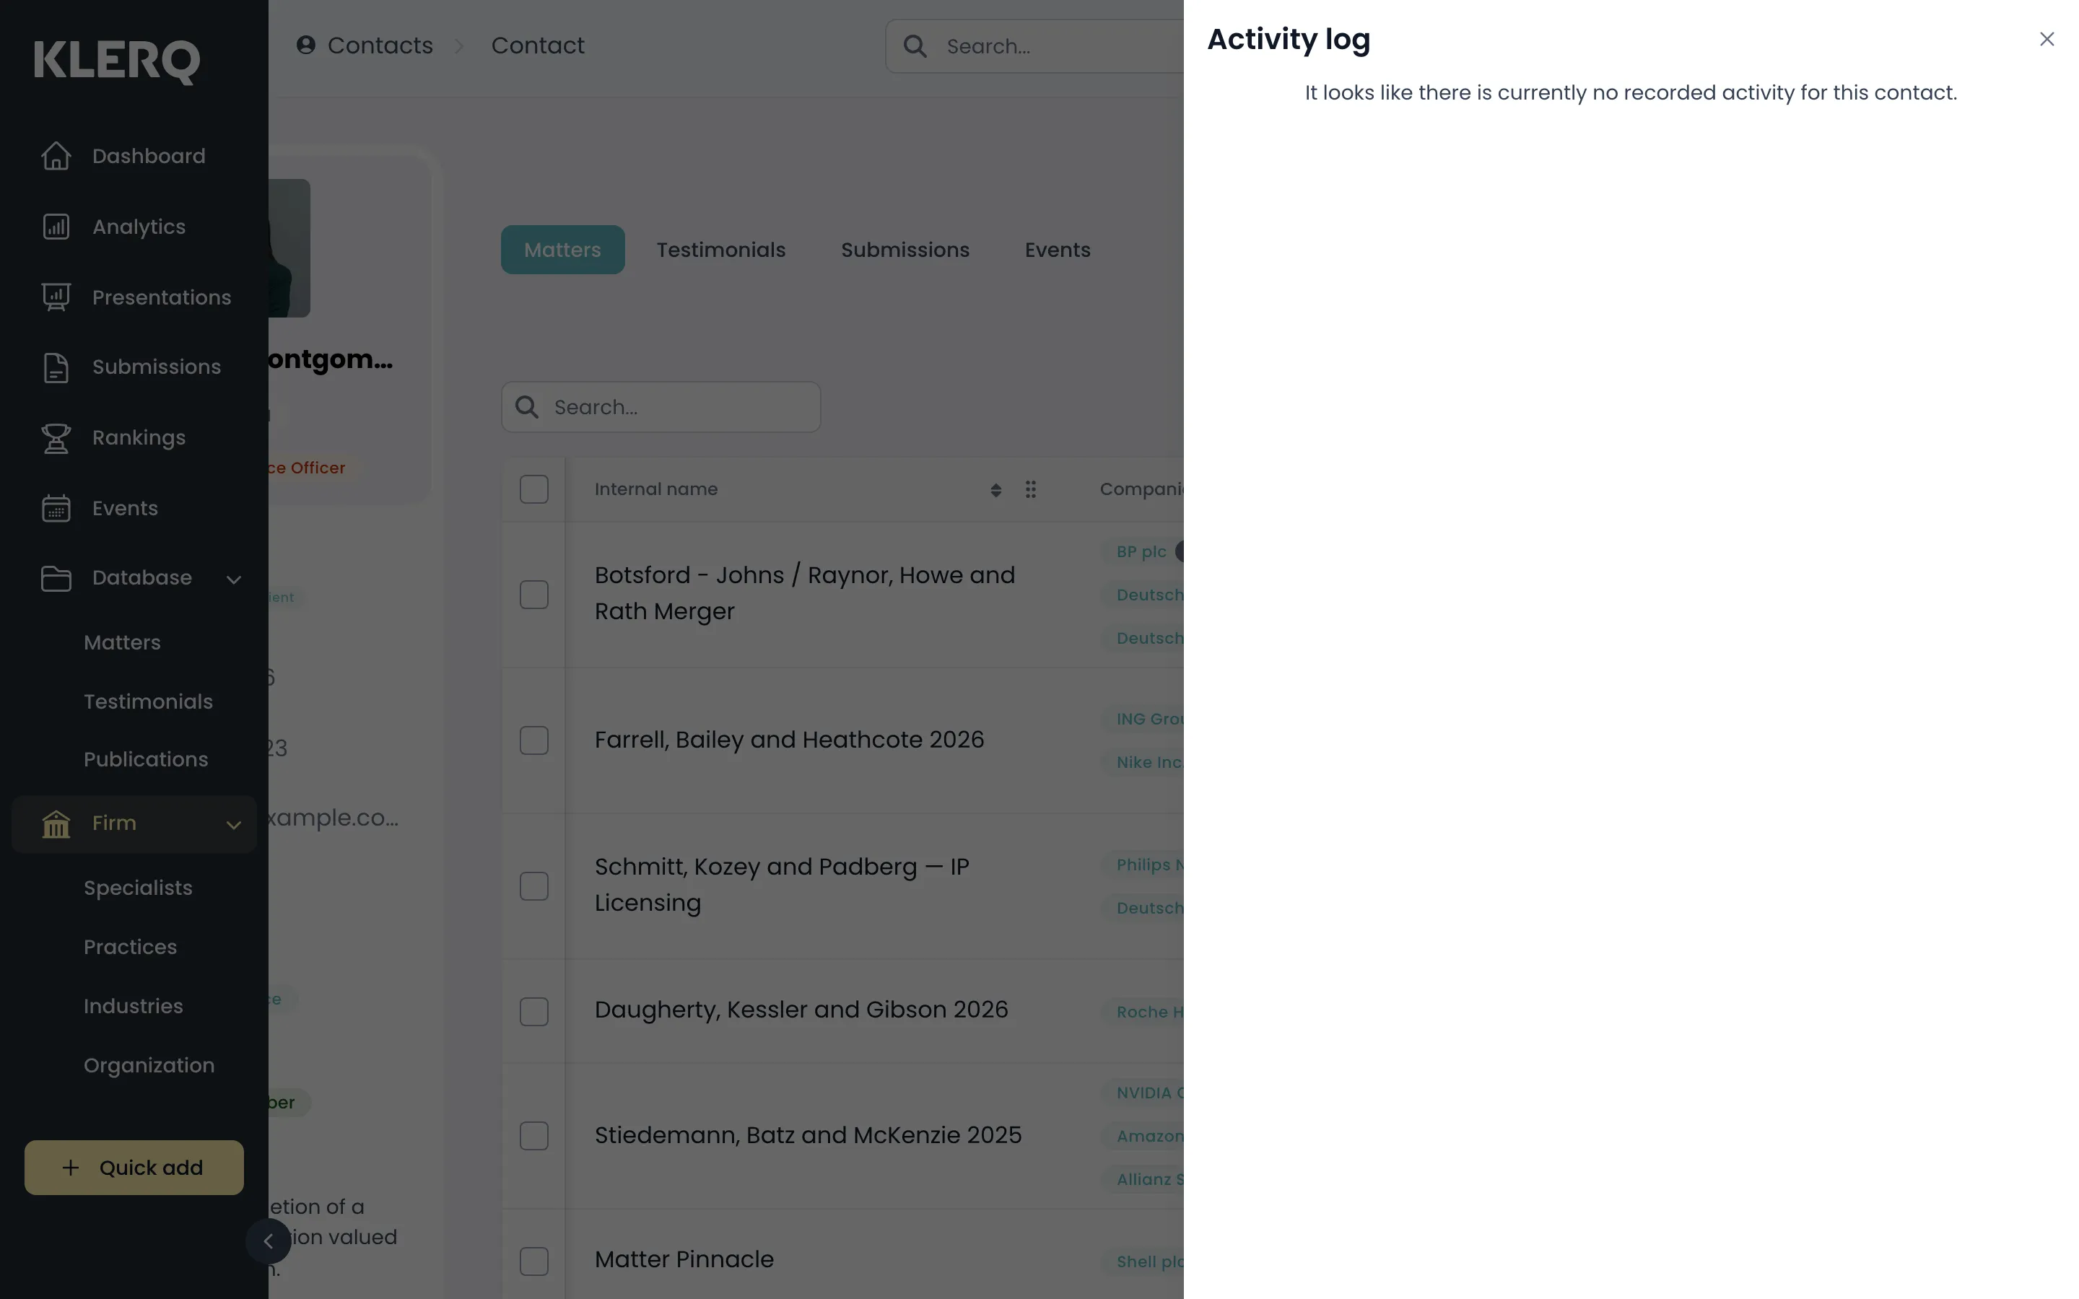Open Submissions document icon
Screen dimensions: 2079x1299
click(x=56, y=367)
